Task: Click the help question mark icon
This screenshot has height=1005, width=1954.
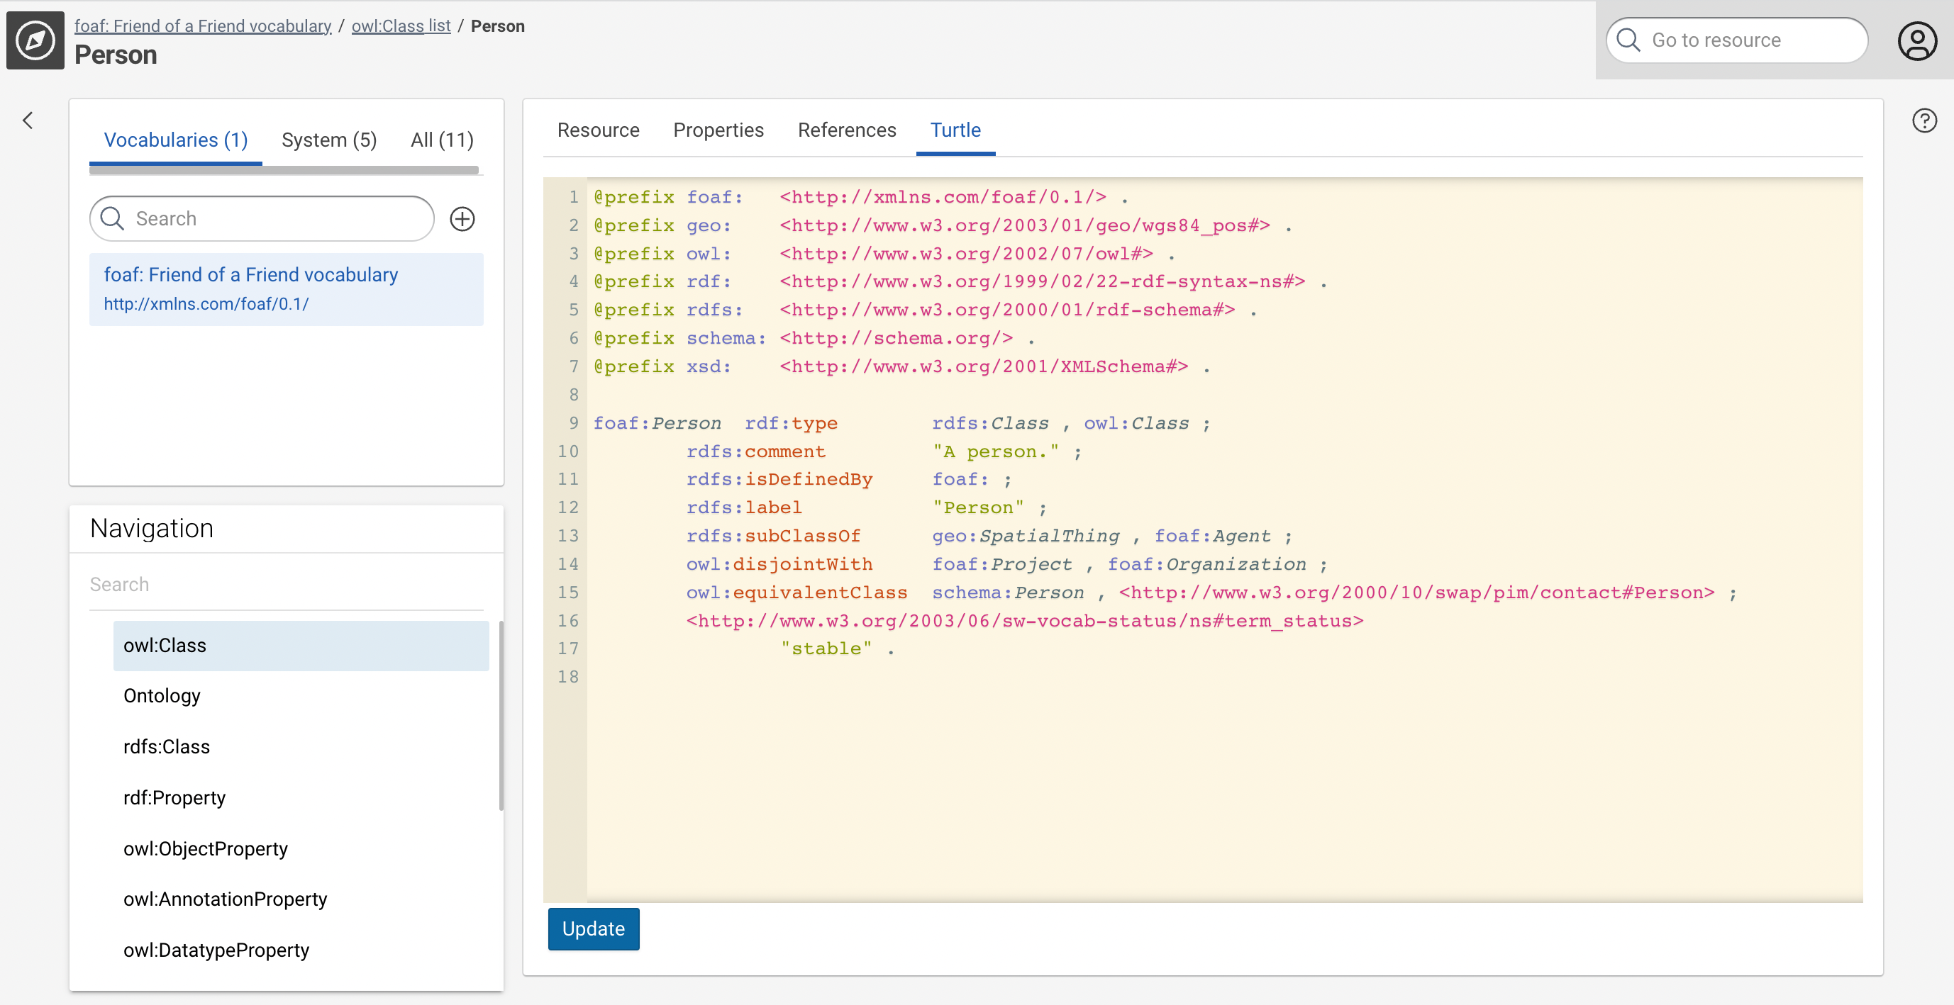Action: [x=1924, y=120]
